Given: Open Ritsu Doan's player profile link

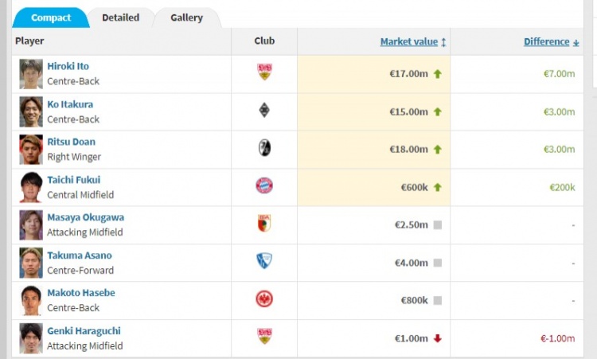Looking at the screenshot, I should click(71, 142).
